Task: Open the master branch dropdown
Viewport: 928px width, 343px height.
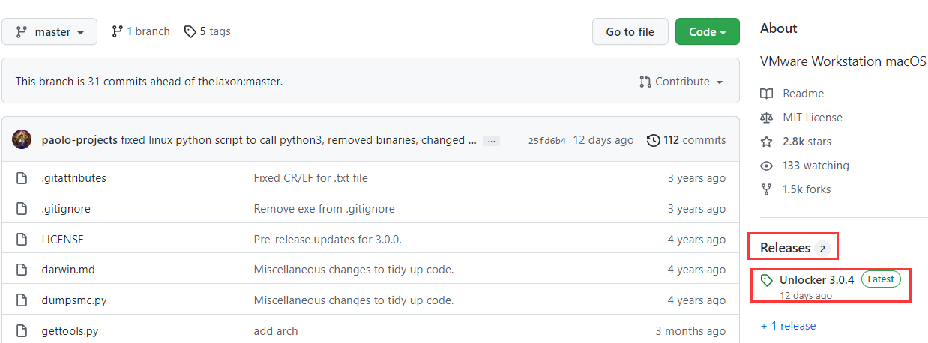Action: (x=49, y=32)
